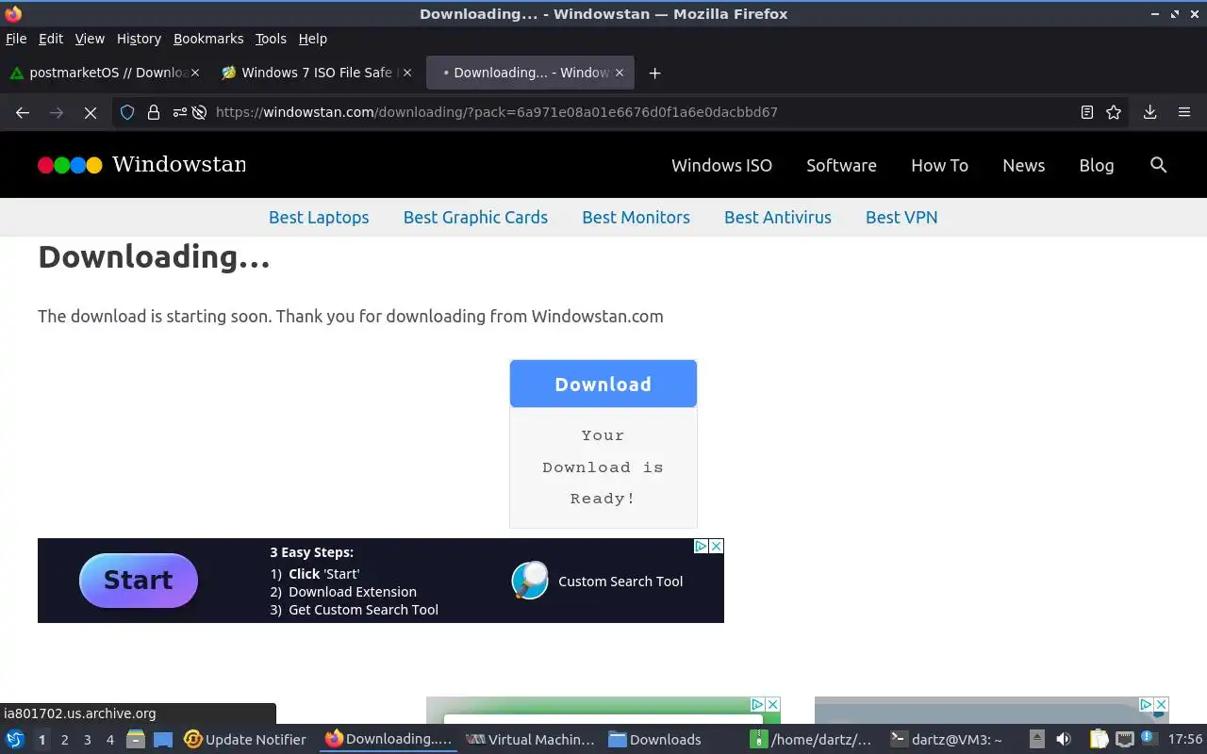Open a new browser tab
Viewport: 1207px width, 754px height.
[654, 73]
